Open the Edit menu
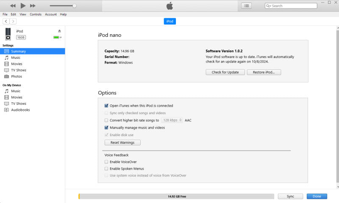 click(x=14, y=14)
